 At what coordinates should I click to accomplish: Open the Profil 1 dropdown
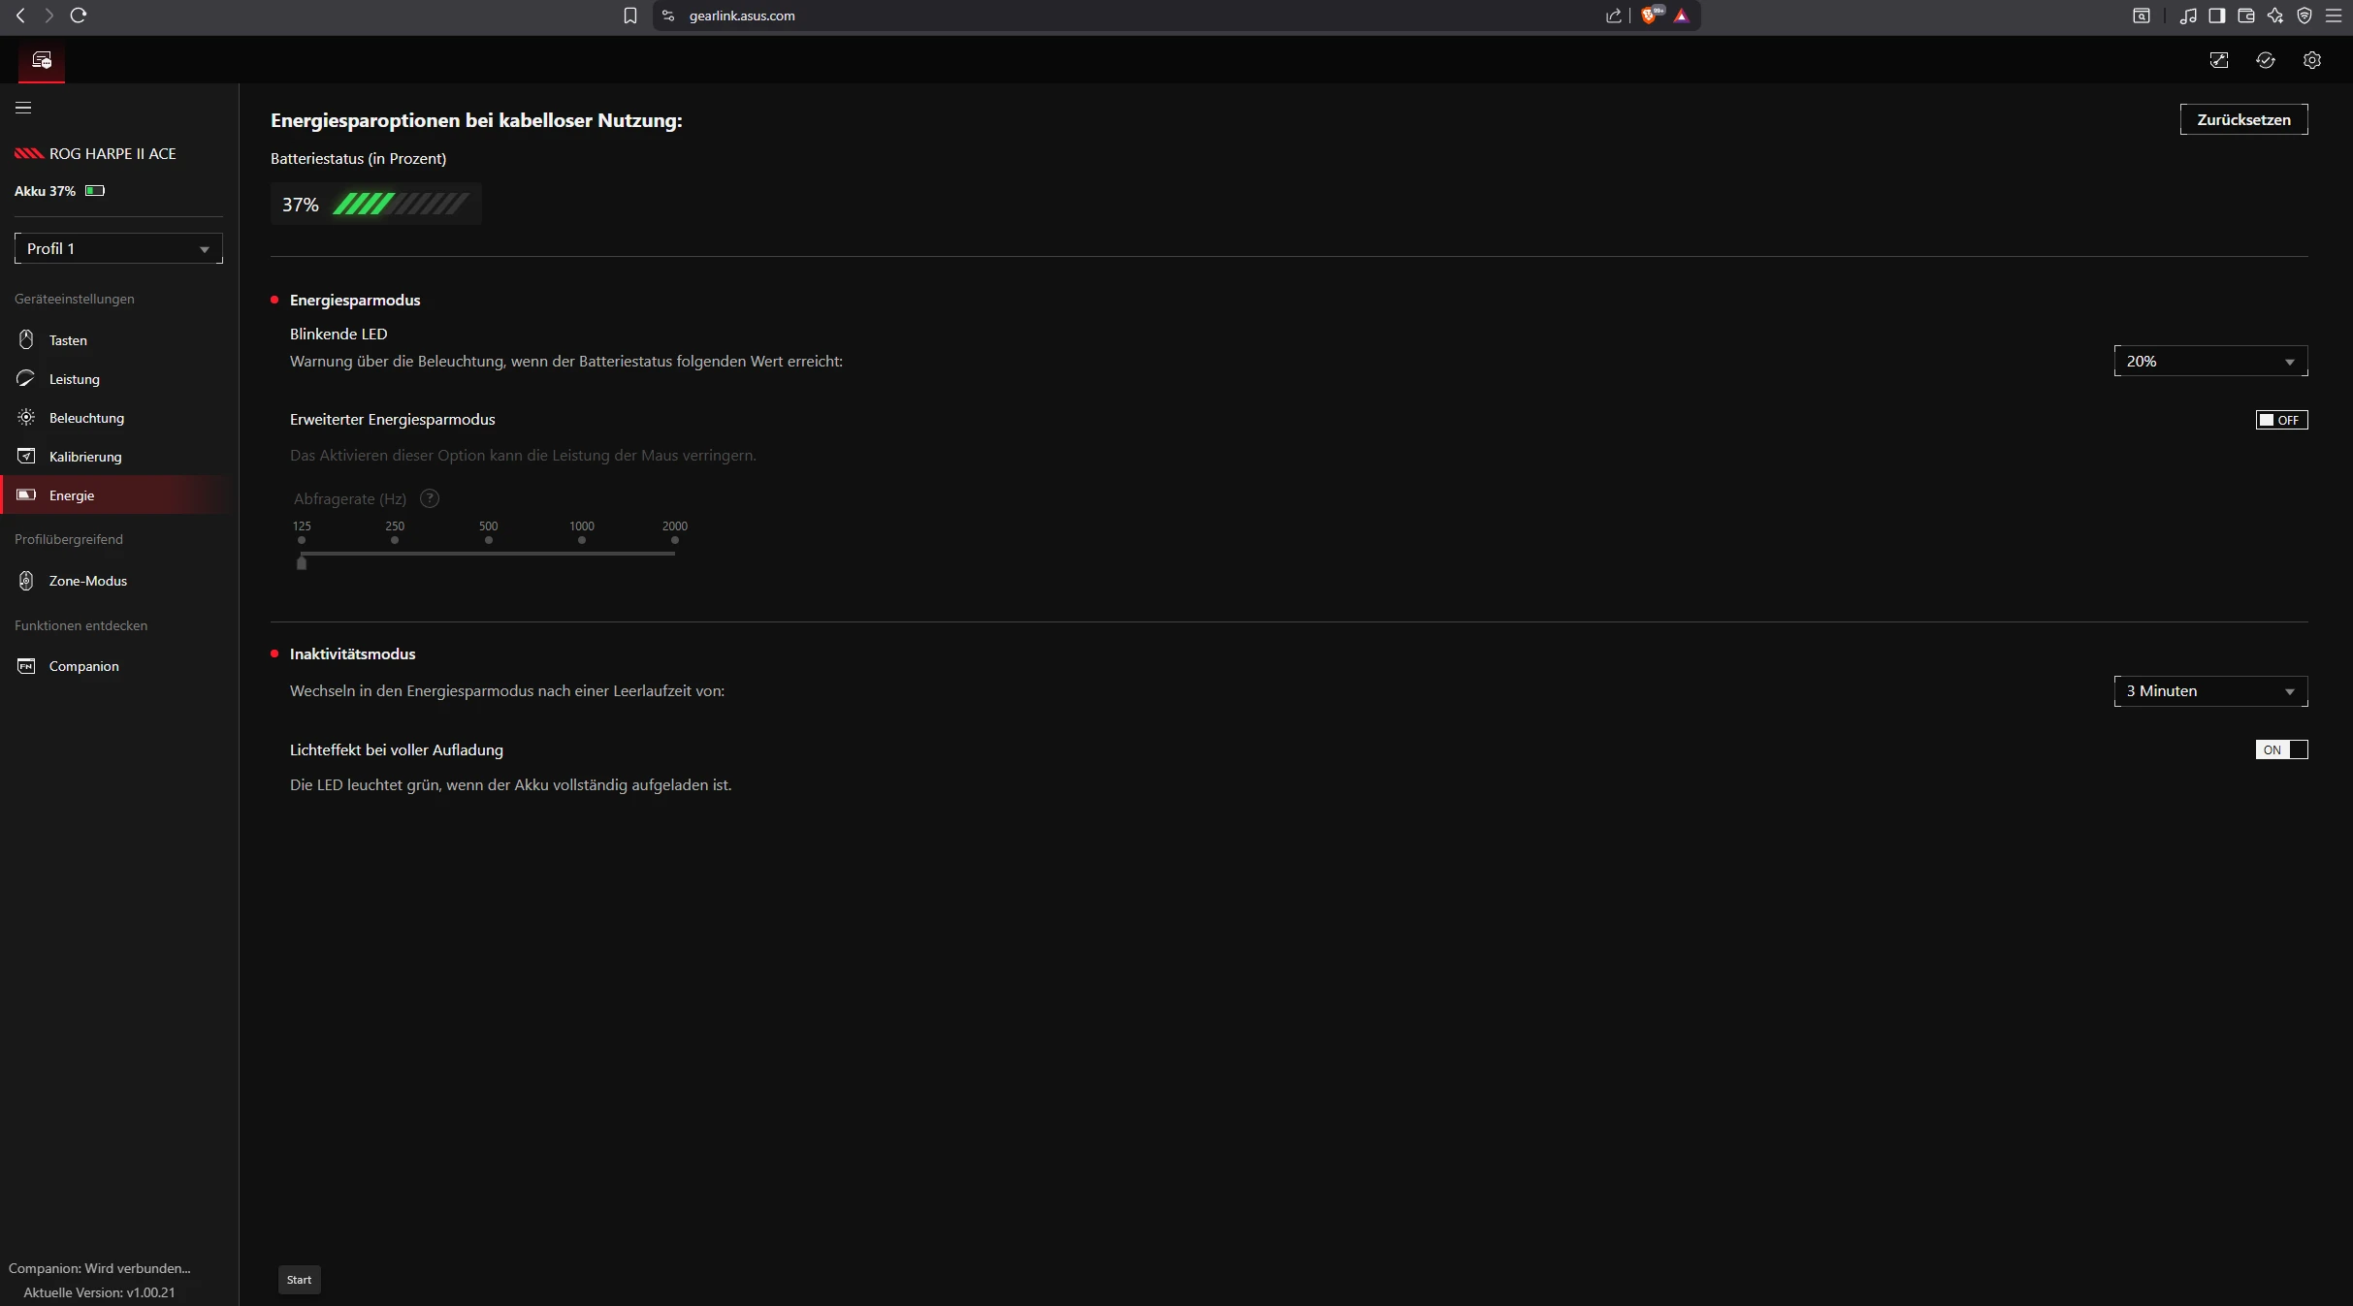[x=118, y=248]
